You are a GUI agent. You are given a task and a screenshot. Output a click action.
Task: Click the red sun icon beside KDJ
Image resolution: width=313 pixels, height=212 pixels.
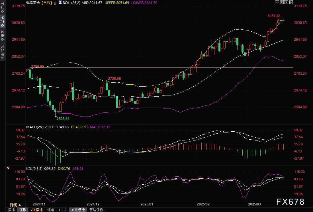click(9, 168)
